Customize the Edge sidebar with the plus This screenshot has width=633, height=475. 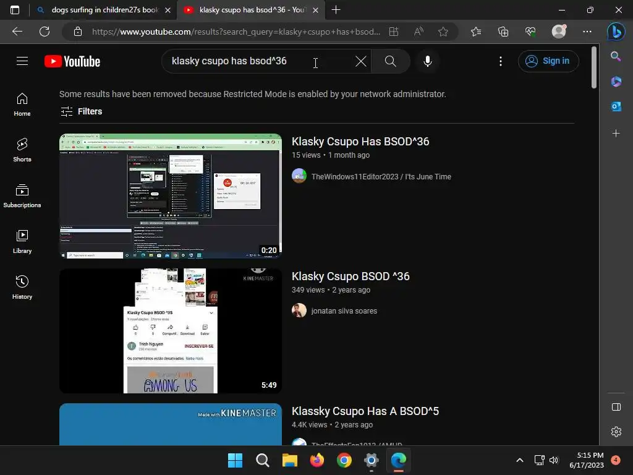(616, 134)
